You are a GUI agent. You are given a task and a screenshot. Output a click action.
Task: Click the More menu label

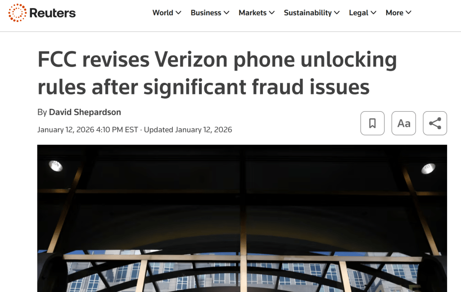click(394, 13)
